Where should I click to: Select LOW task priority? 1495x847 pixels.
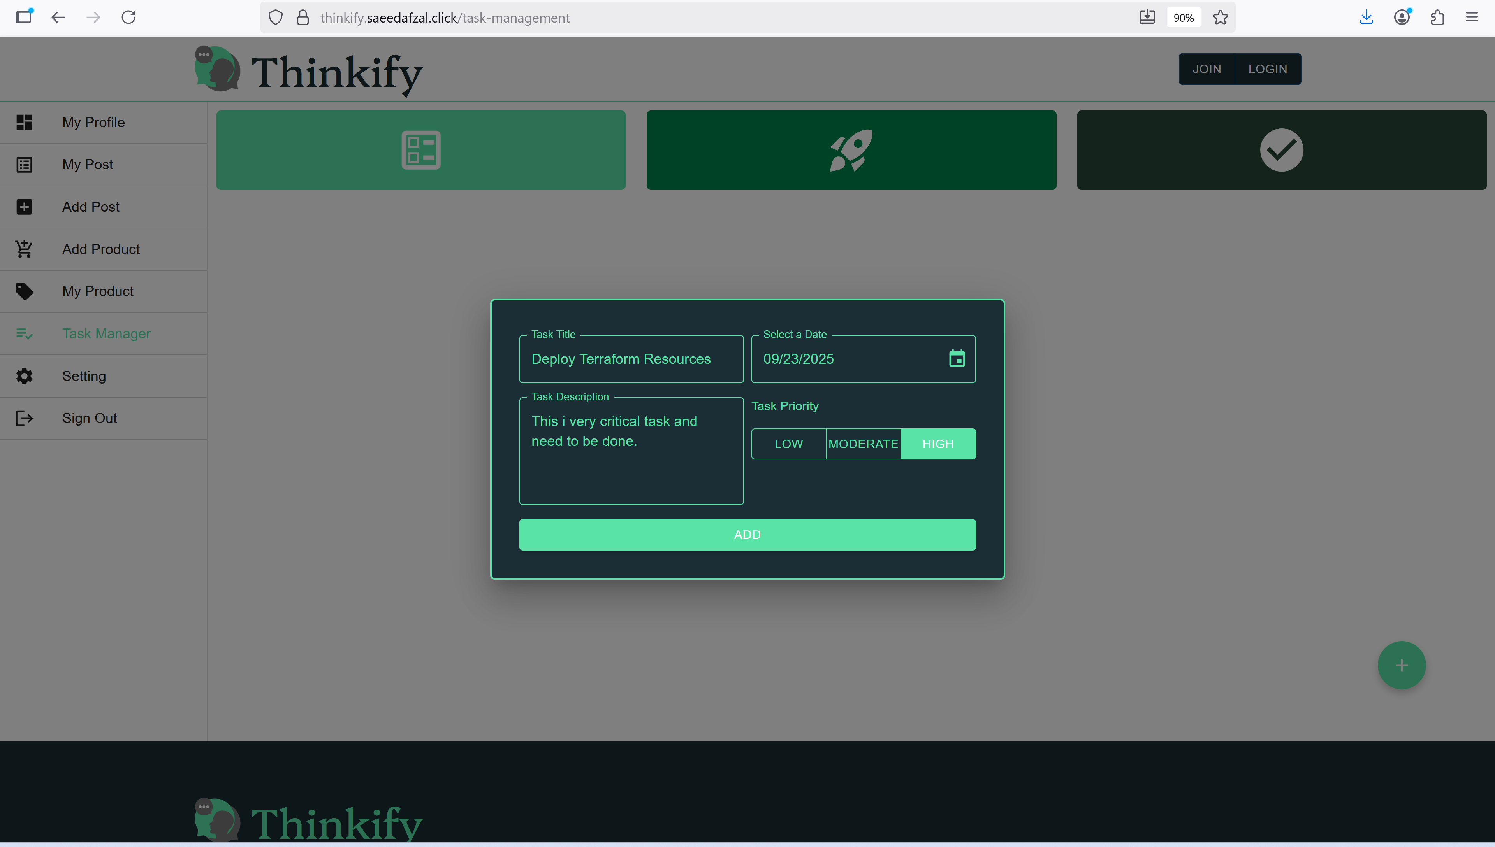click(x=788, y=443)
